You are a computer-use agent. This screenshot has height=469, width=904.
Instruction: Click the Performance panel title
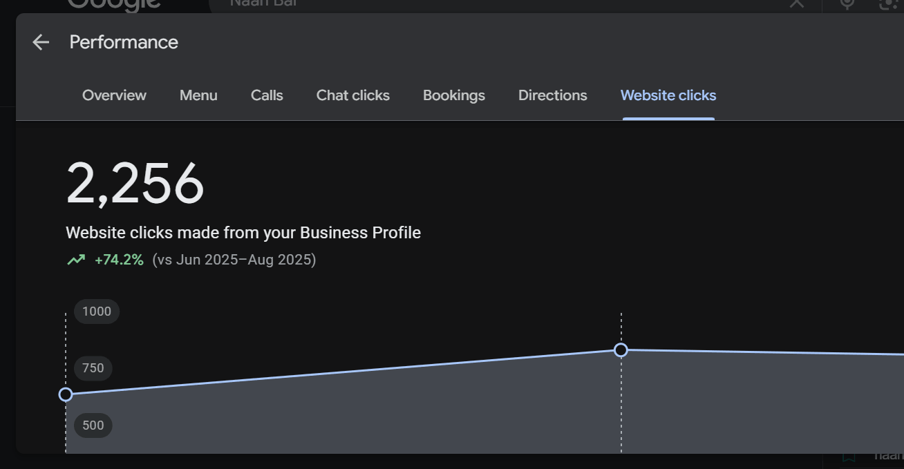click(124, 42)
